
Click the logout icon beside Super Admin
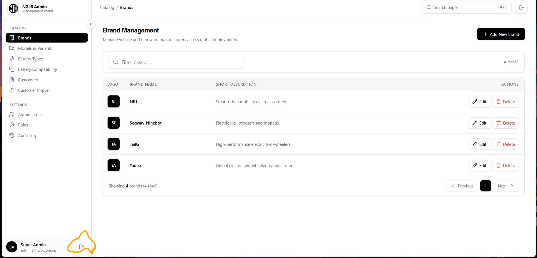click(x=82, y=247)
